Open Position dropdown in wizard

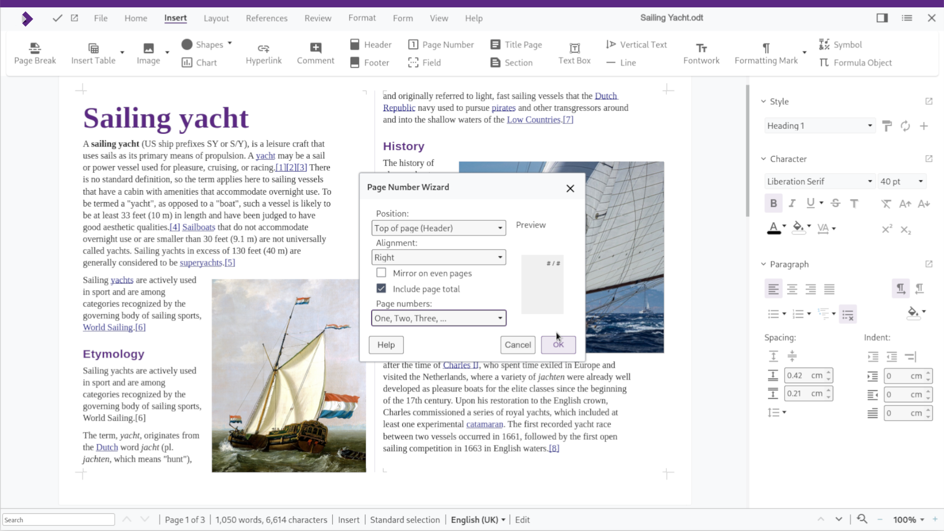pos(439,228)
